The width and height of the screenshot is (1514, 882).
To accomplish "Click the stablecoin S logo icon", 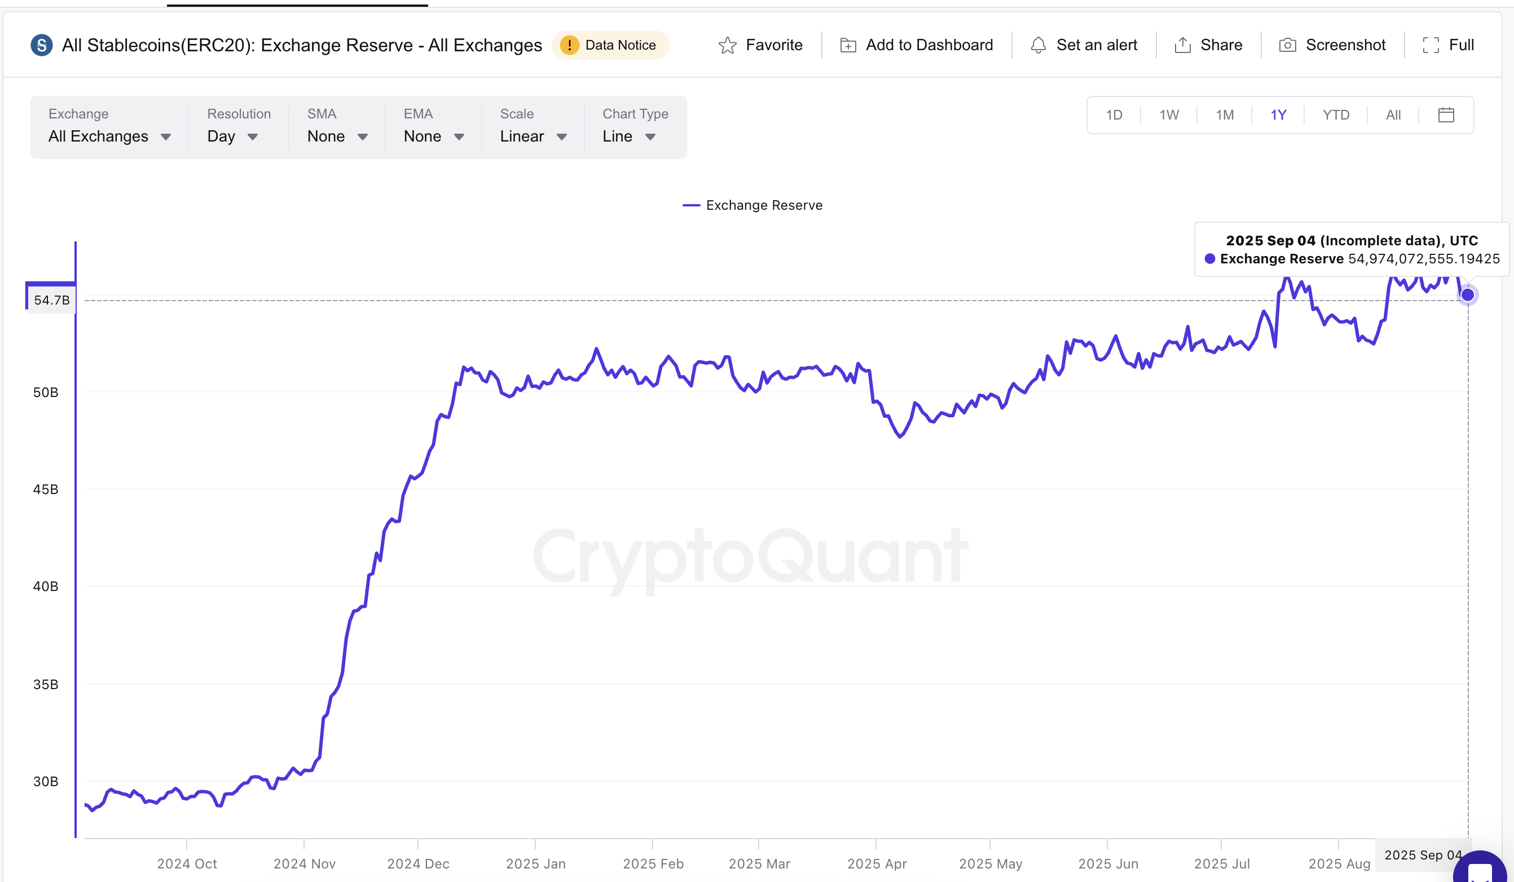I will tap(41, 45).
